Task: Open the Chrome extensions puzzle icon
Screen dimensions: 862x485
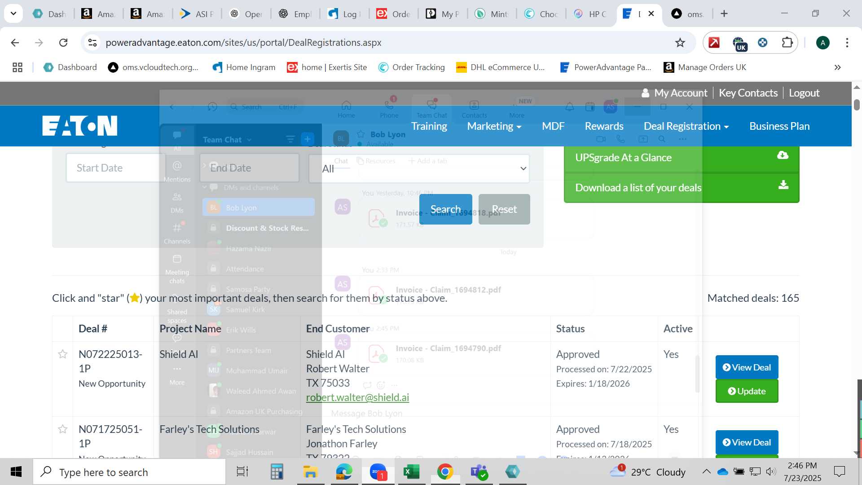Action: coord(787,43)
